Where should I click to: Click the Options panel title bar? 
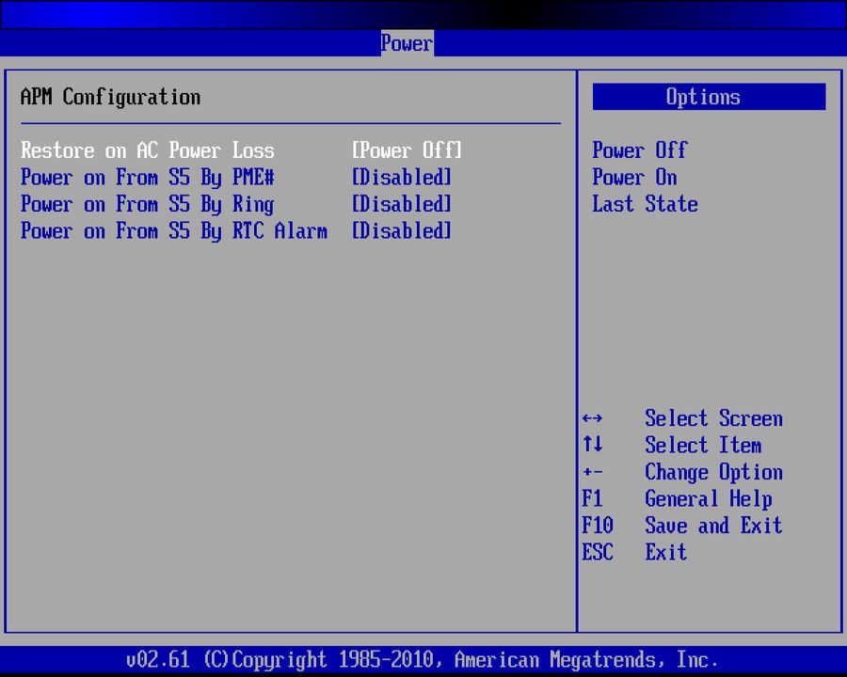tap(708, 97)
